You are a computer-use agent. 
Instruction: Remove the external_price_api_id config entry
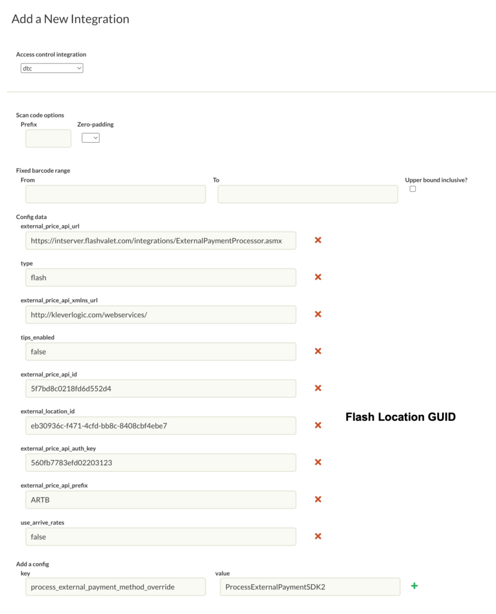[318, 388]
